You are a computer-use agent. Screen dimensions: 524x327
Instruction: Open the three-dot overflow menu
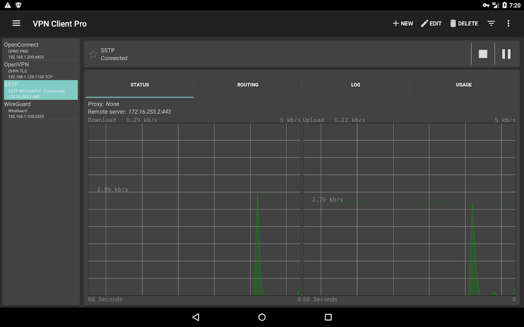[508, 24]
